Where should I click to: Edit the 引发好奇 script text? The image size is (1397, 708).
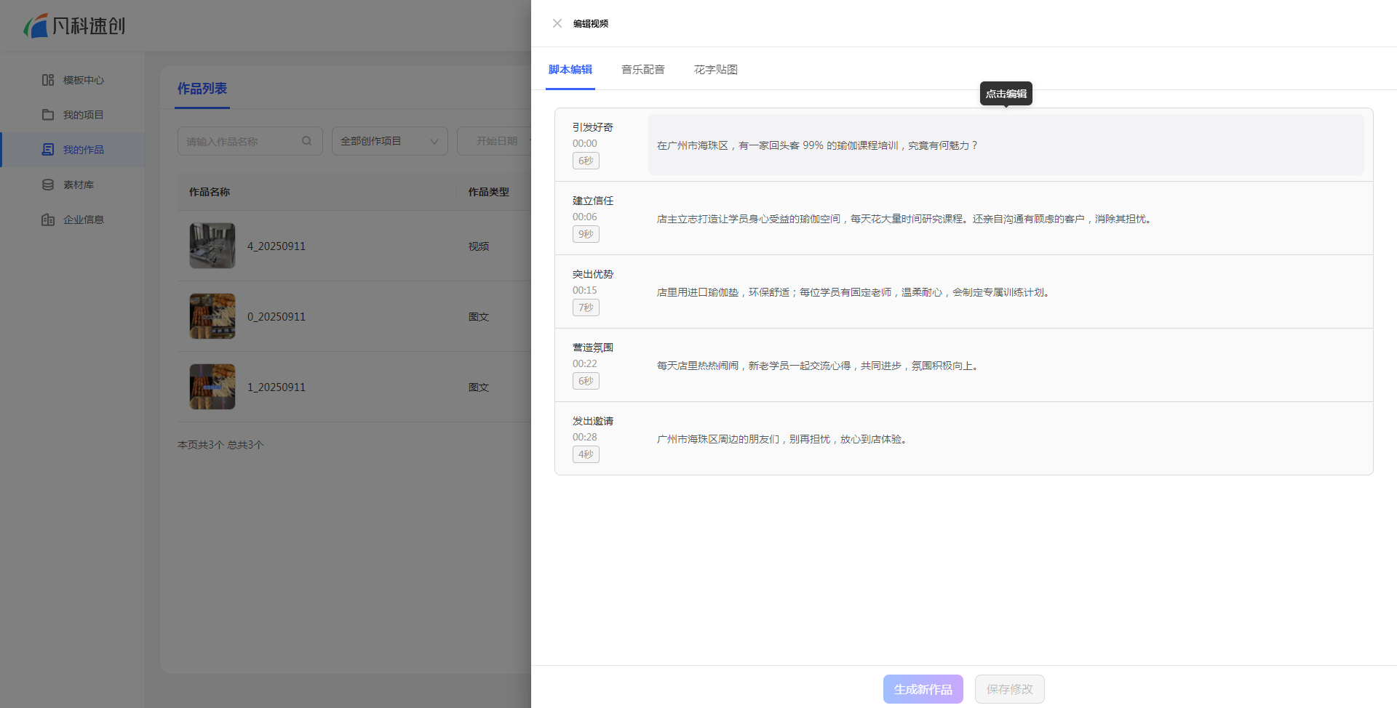(x=816, y=145)
